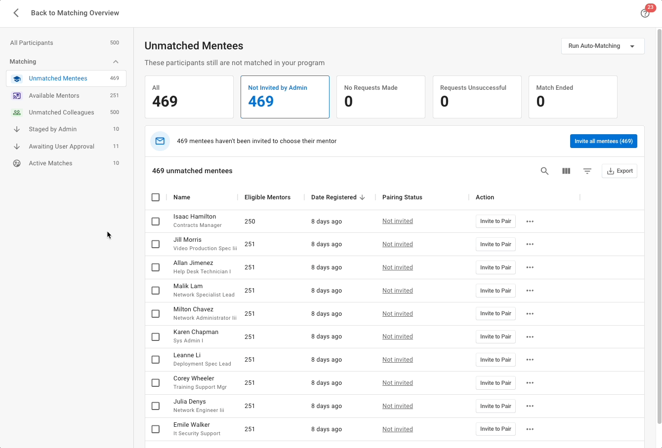662x448 pixels.
Task: Click the Active Matches icon
Action: [x=17, y=163]
